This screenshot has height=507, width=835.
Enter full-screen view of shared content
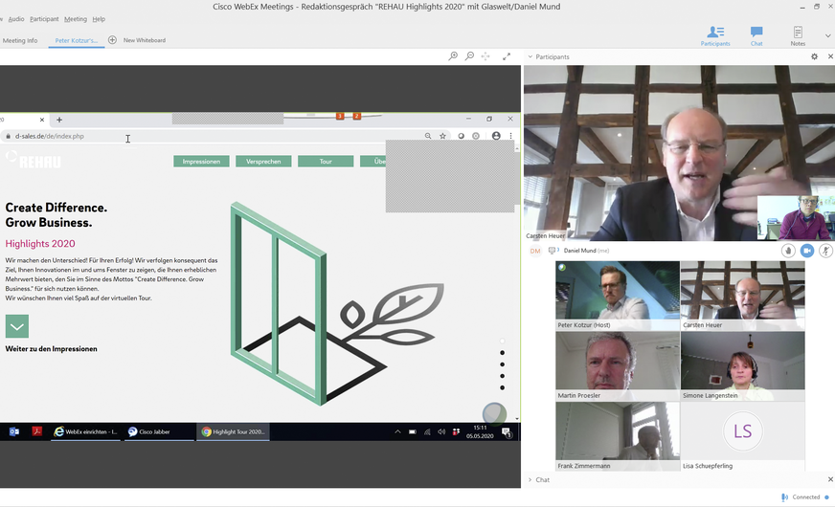pyautogui.click(x=507, y=55)
